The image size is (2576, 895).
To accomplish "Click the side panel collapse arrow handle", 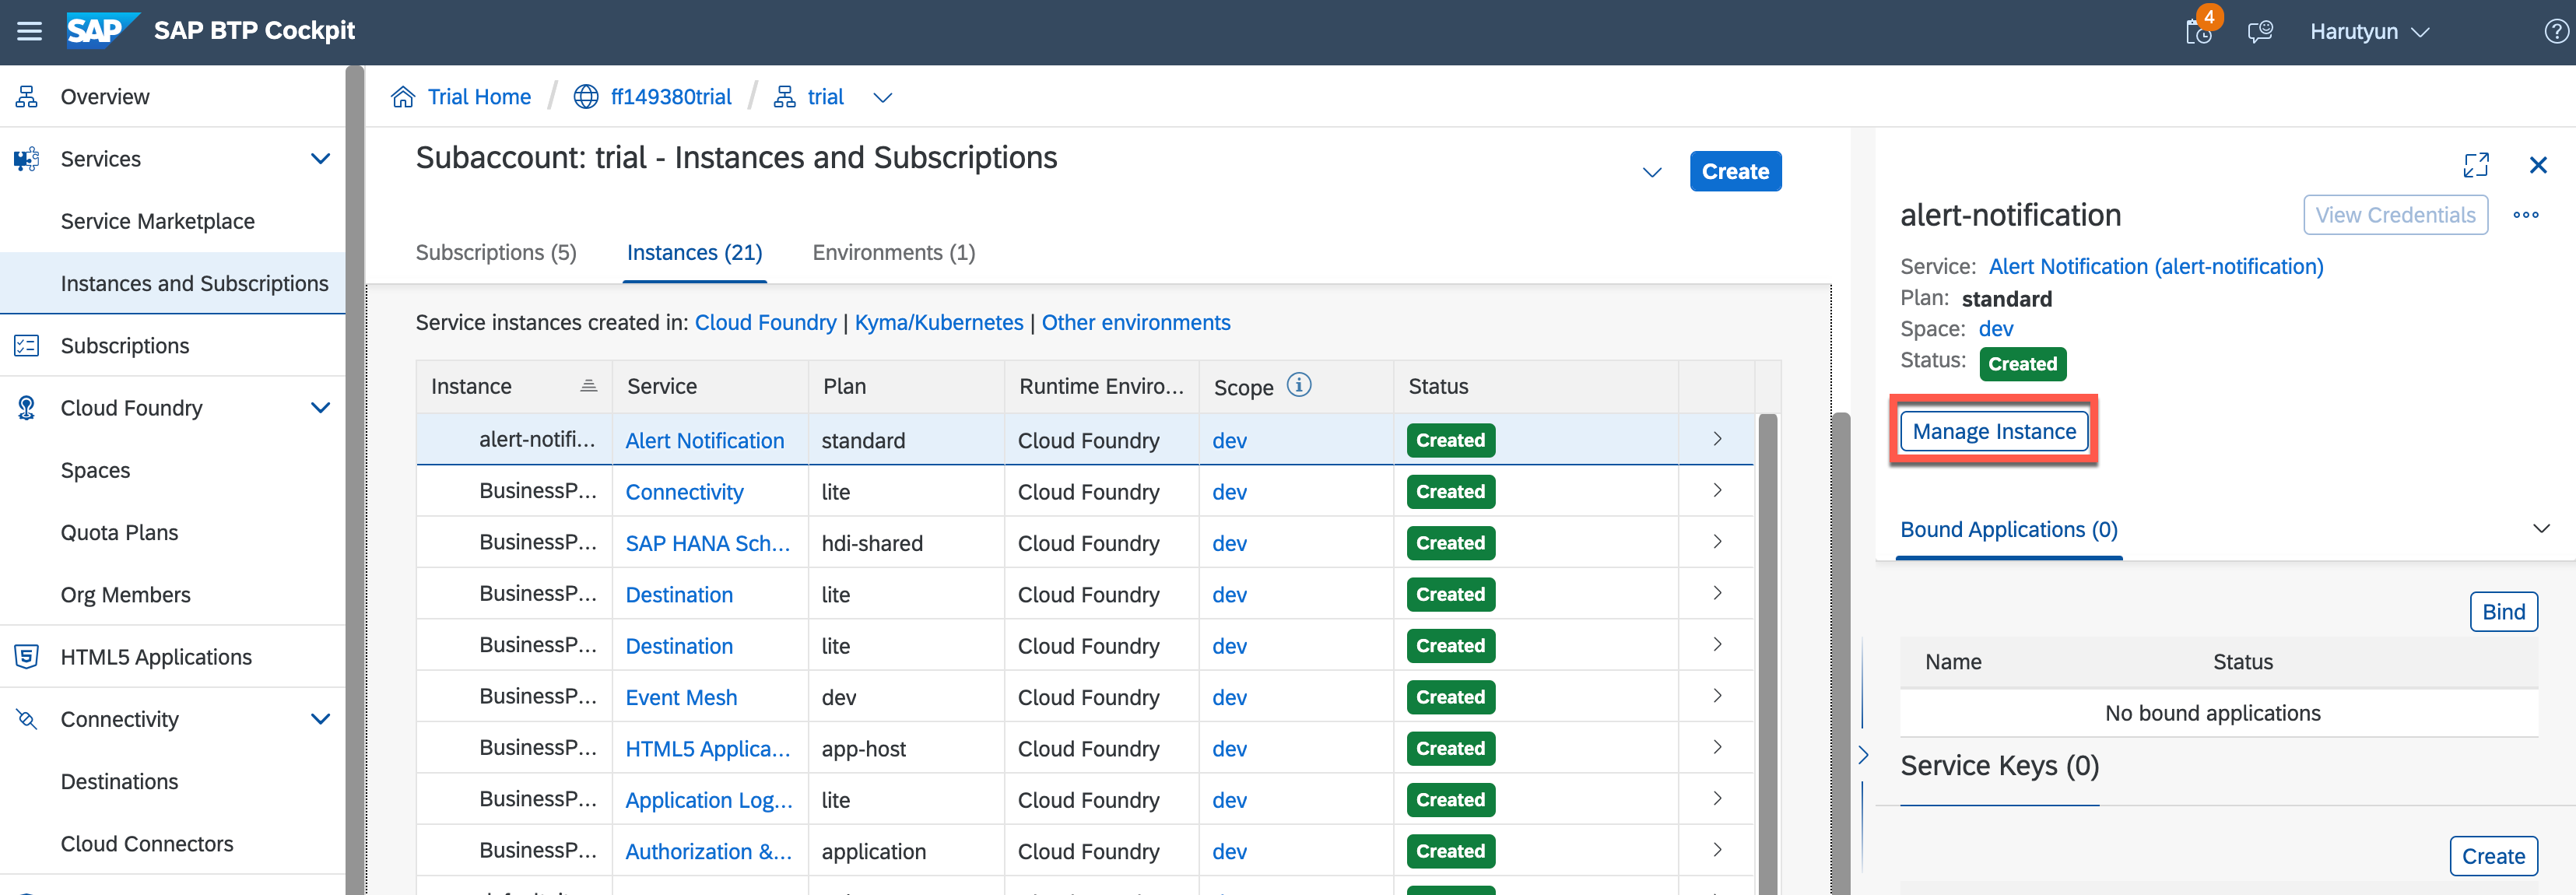I will 1863,755.
